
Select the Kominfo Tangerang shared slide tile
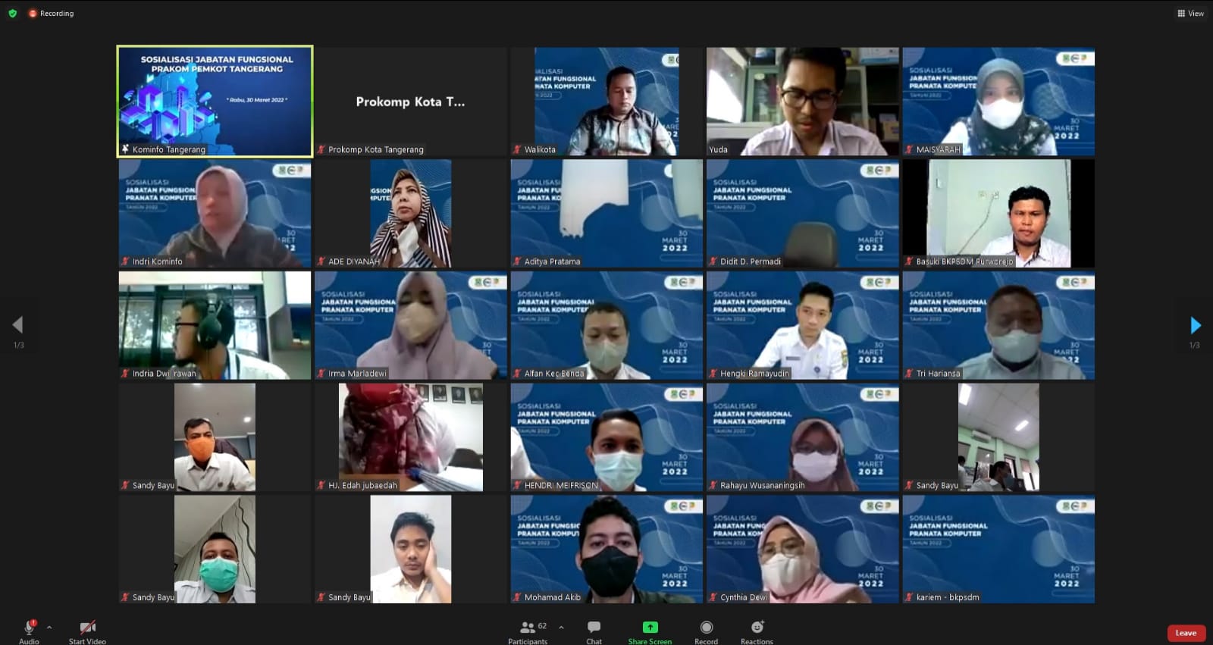pyautogui.click(x=215, y=101)
